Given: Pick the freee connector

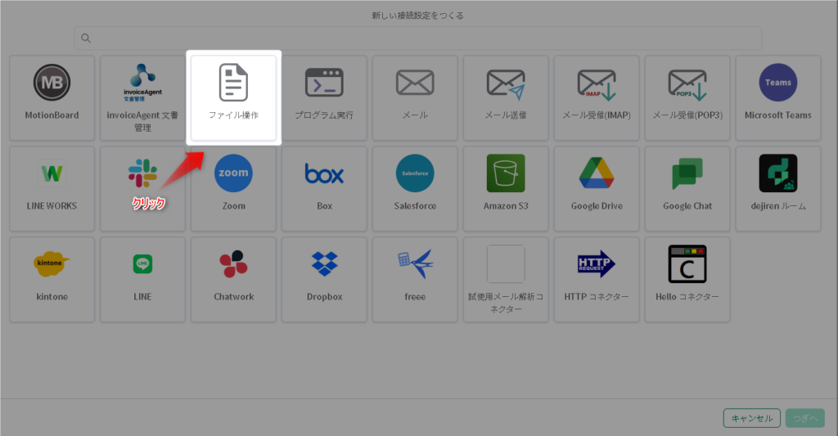Looking at the screenshot, I should (x=415, y=280).
